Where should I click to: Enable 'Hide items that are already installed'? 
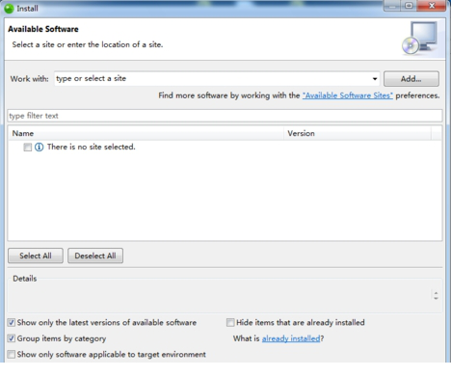point(230,322)
